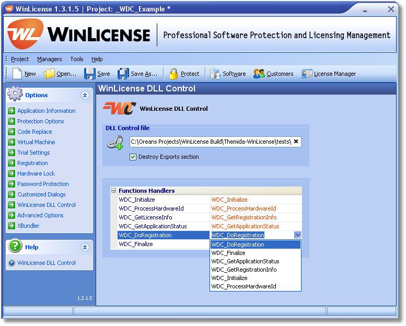The image size is (406, 326).
Task: Click arrow icon beside Protection Options
Action: click(x=11, y=121)
